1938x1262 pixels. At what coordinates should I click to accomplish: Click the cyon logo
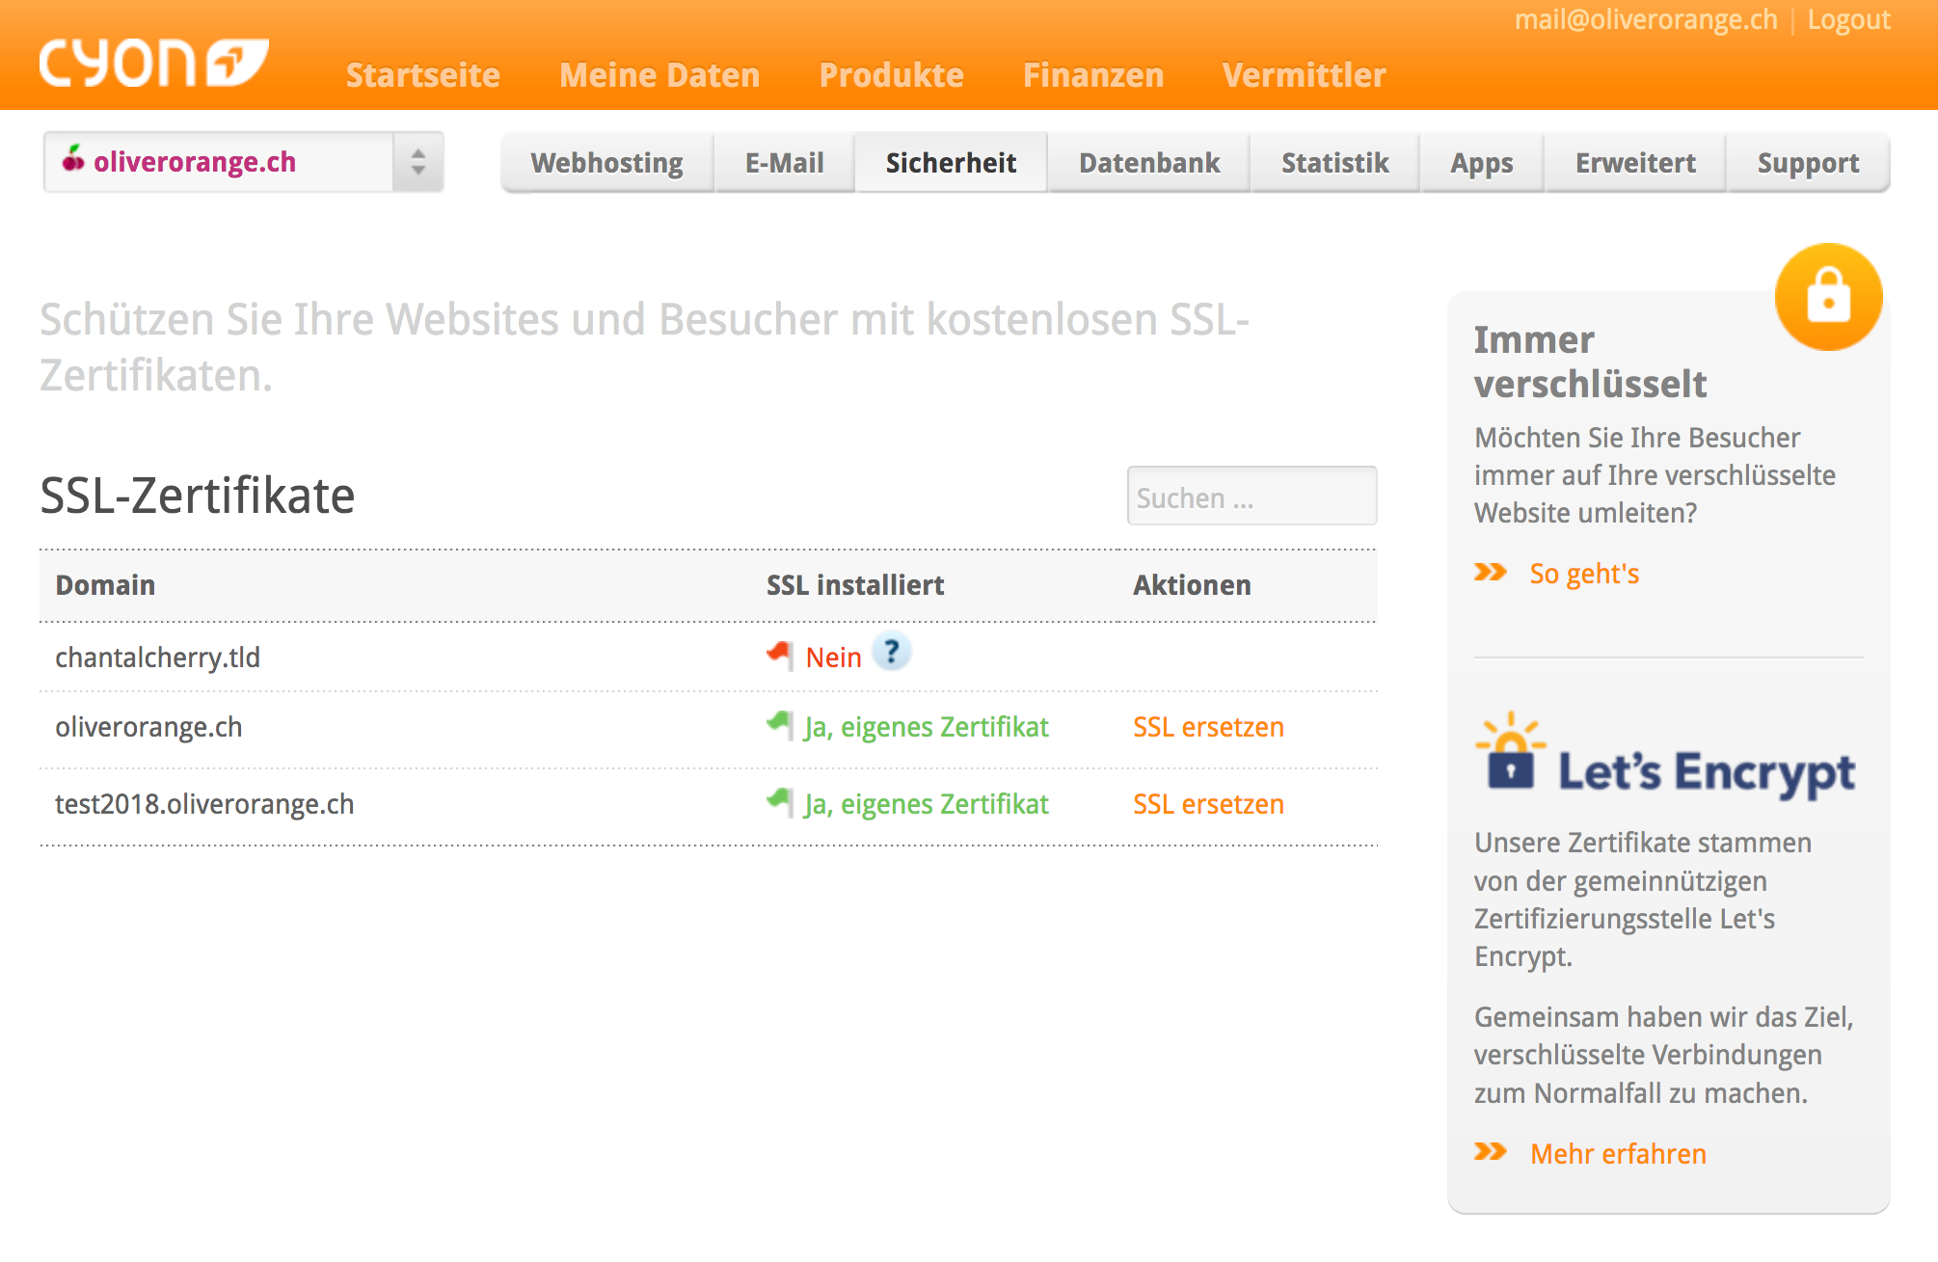152,64
